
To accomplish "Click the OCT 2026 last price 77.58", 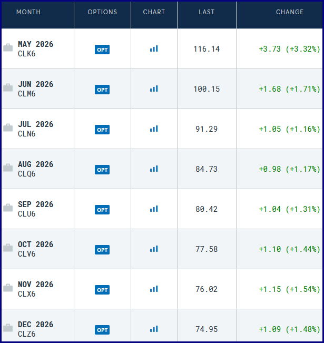I will 207,249.
